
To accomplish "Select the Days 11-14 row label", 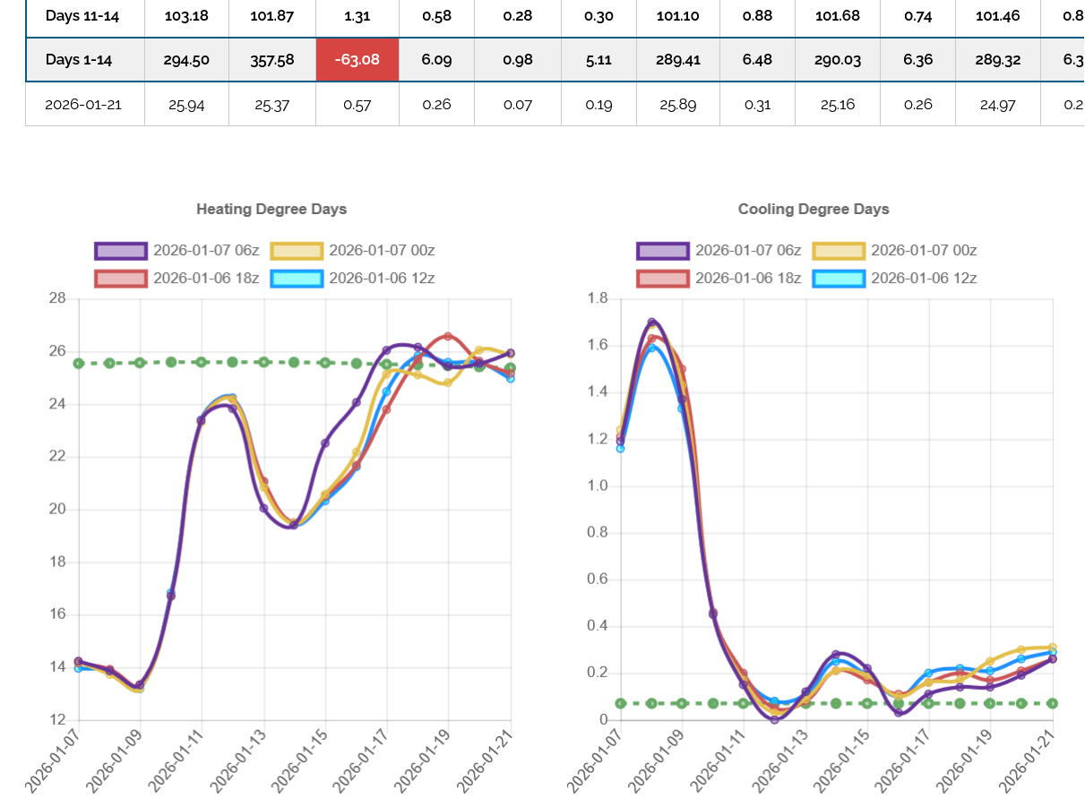I will tap(82, 16).
